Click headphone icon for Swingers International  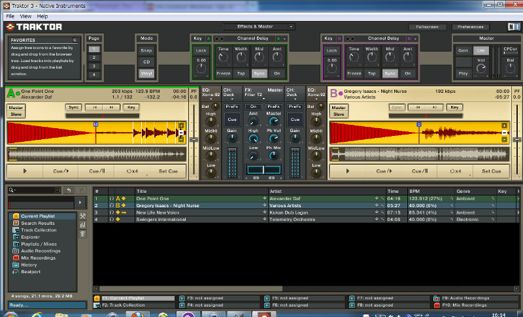(112, 220)
